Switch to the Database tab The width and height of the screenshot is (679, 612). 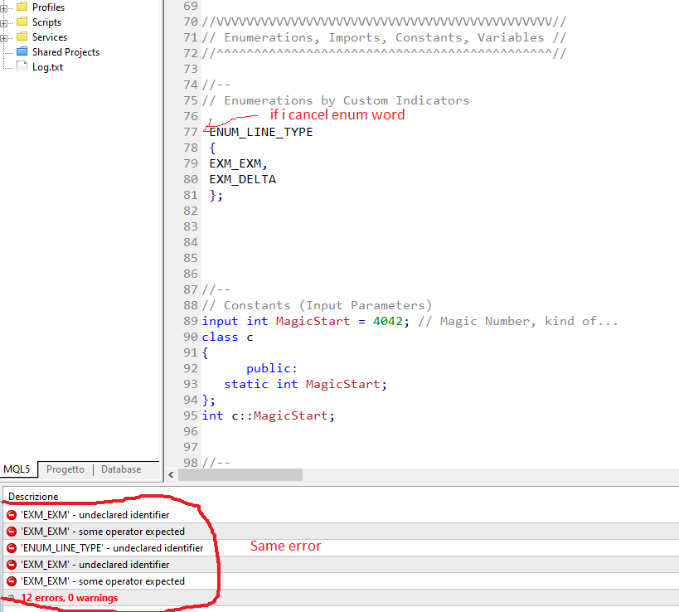coord(121,469)
